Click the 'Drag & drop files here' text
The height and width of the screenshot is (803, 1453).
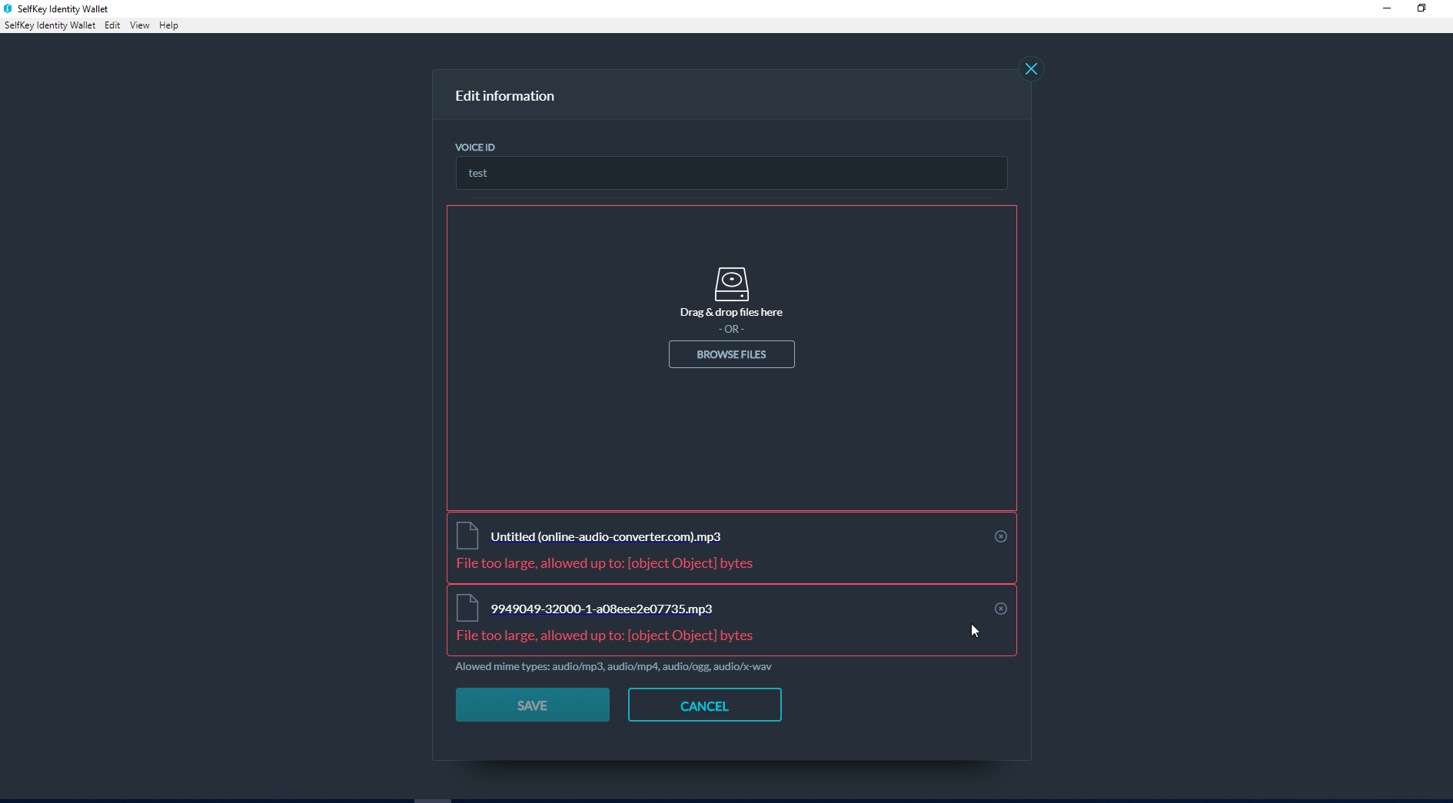tap(731, 312)
